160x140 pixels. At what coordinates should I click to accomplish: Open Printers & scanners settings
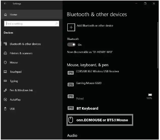(21, 53)
